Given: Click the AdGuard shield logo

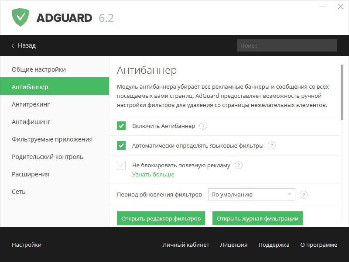Looking at the screenshot, I should (20, 17).
